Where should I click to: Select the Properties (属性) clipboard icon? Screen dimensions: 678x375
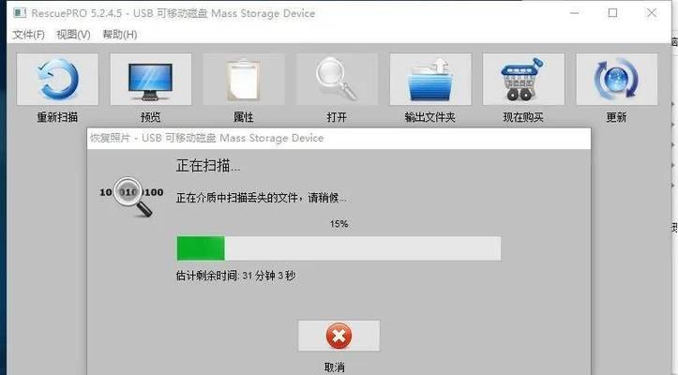(x=244, y=79)
